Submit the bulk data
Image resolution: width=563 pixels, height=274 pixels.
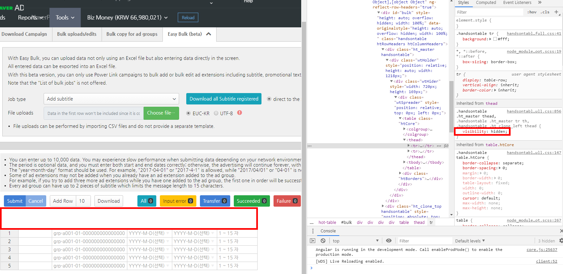[x=15, y=201]
